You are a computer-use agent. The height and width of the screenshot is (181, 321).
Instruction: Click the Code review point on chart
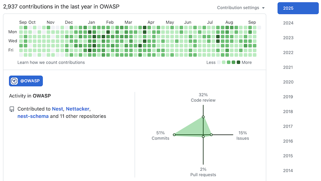(203, 117)
